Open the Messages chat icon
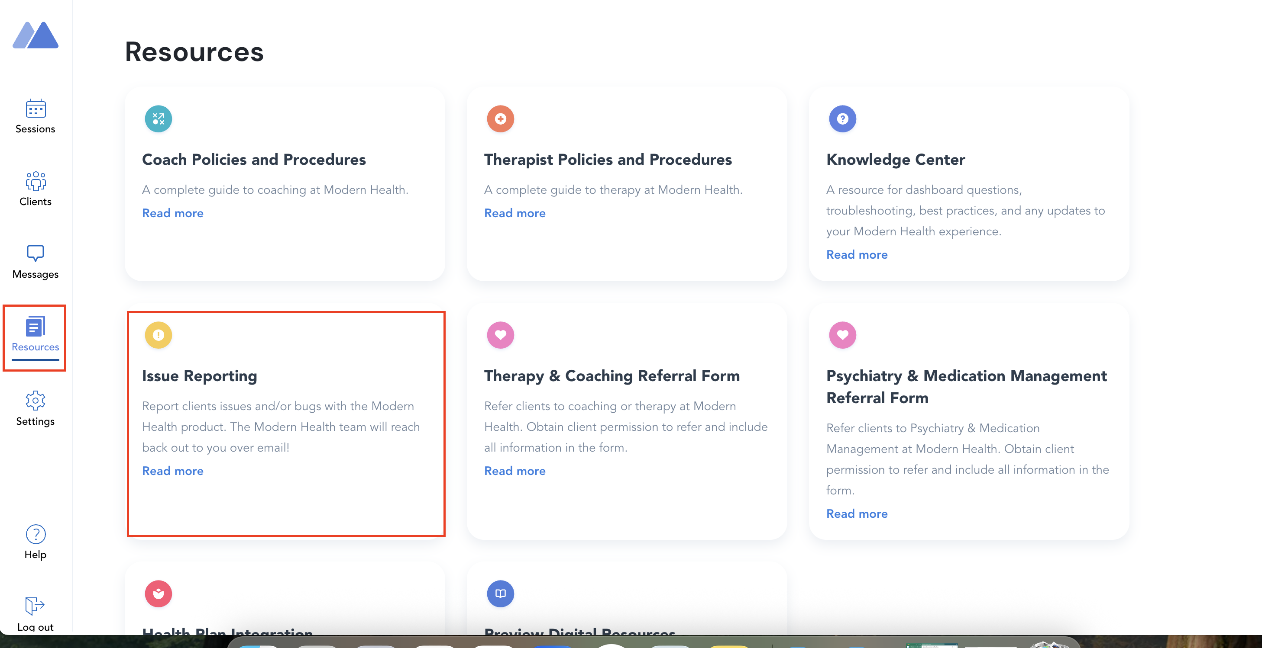The image size is (1262, 648). [x=35, y=253]
